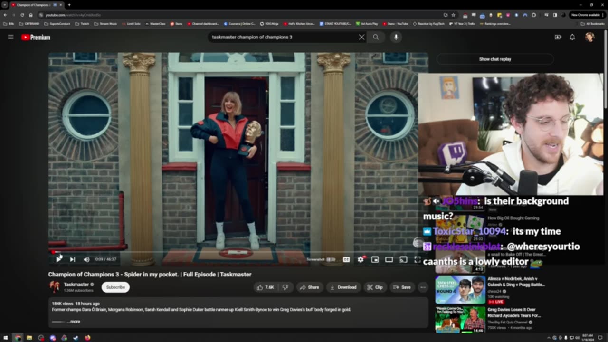Dislike the Taskmaster video
This screenshot has width=608, height=342.
click(x=285, y=287)
